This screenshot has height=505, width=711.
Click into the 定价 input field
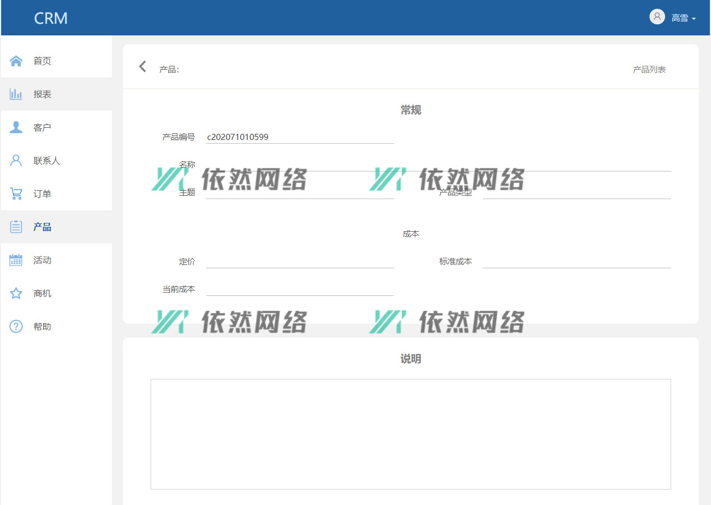(x=300, y=261)
